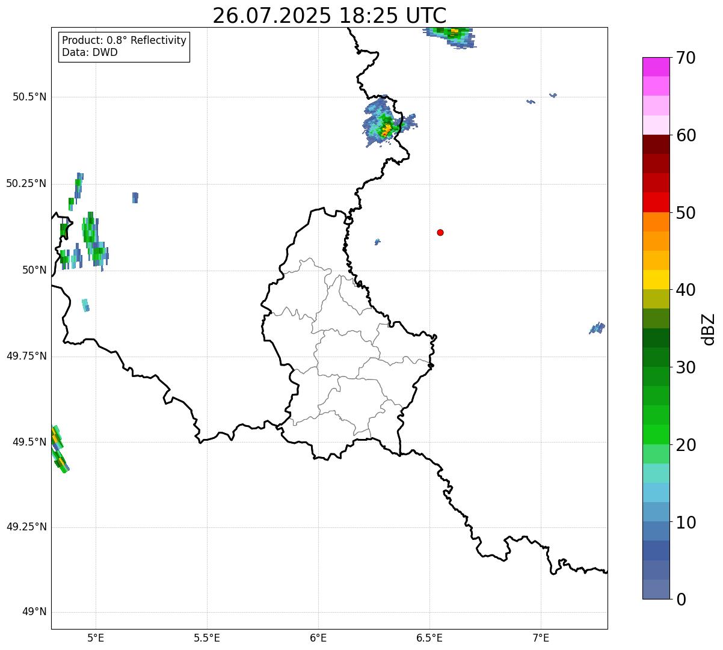Image resolution: width=723 pixels, height=650 pixels.
Task: Click the colorbar tick label 40
Action: 686,290
